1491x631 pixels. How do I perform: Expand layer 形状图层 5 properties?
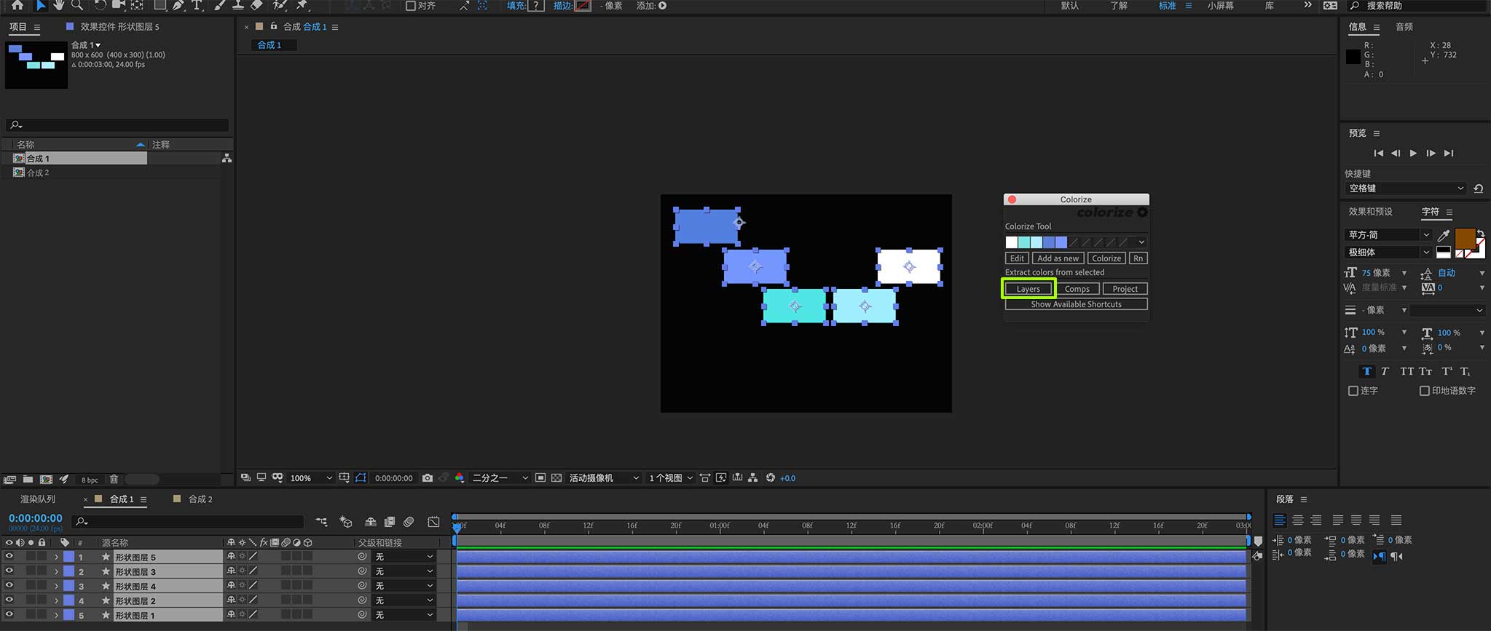click(x=56, y=557)
